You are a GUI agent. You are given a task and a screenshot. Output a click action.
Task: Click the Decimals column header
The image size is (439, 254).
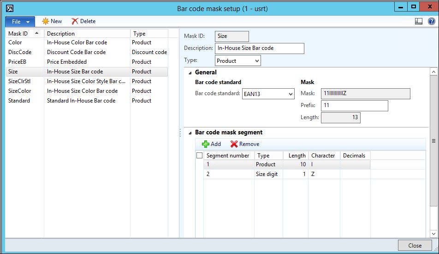[355, 156]
